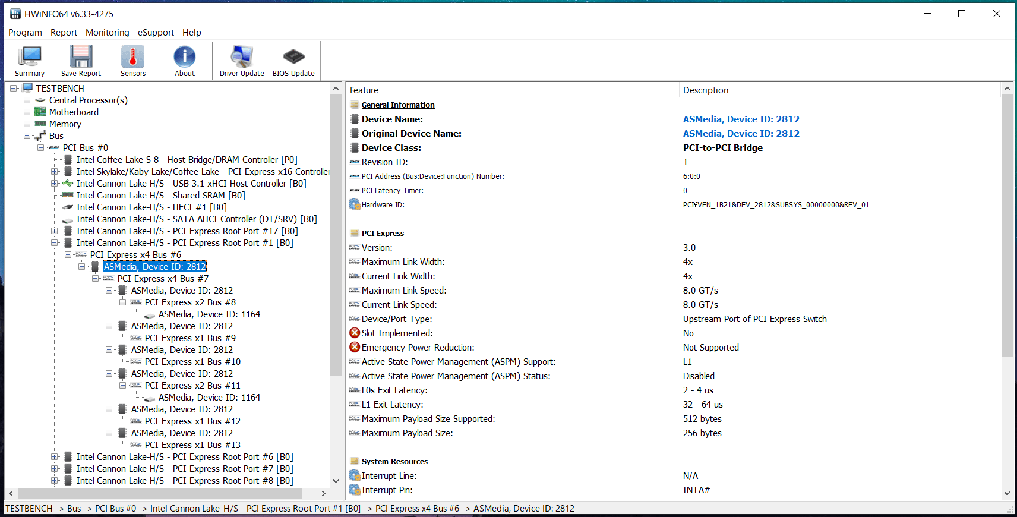
Task: Expand PCI Express Root Port #17
Action: click(x=54, y=231)
